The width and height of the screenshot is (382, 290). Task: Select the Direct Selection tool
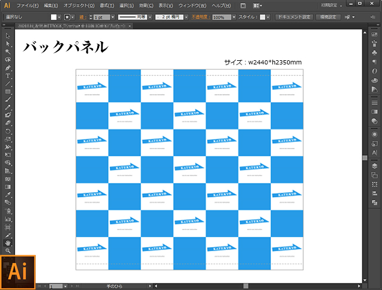point(8,44)
